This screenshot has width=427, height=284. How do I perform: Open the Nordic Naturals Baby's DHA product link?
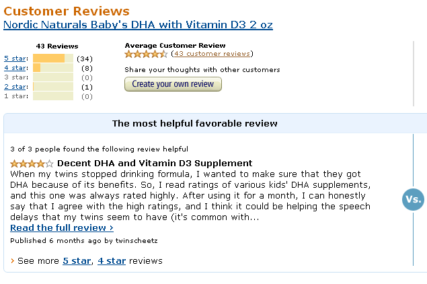pos(138,25)
